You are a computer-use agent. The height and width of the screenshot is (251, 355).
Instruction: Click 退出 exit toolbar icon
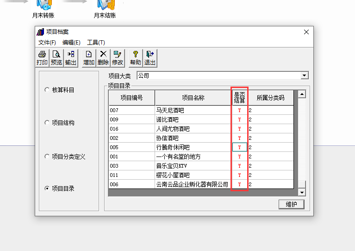pyautogui.click(x=150, y=58)
